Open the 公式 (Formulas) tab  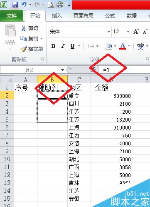(110, 16)
